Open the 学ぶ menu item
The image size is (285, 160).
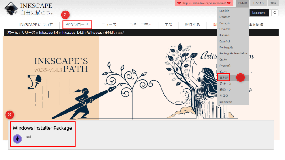click(168, 25)
